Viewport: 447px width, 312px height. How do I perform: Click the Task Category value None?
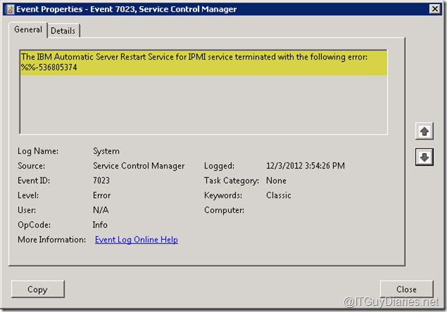pyautogui.click(x=276, y=180)
